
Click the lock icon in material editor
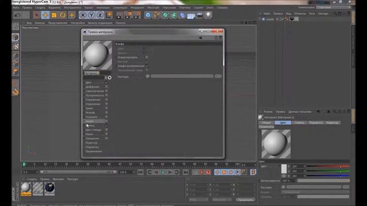click(216, 38)
